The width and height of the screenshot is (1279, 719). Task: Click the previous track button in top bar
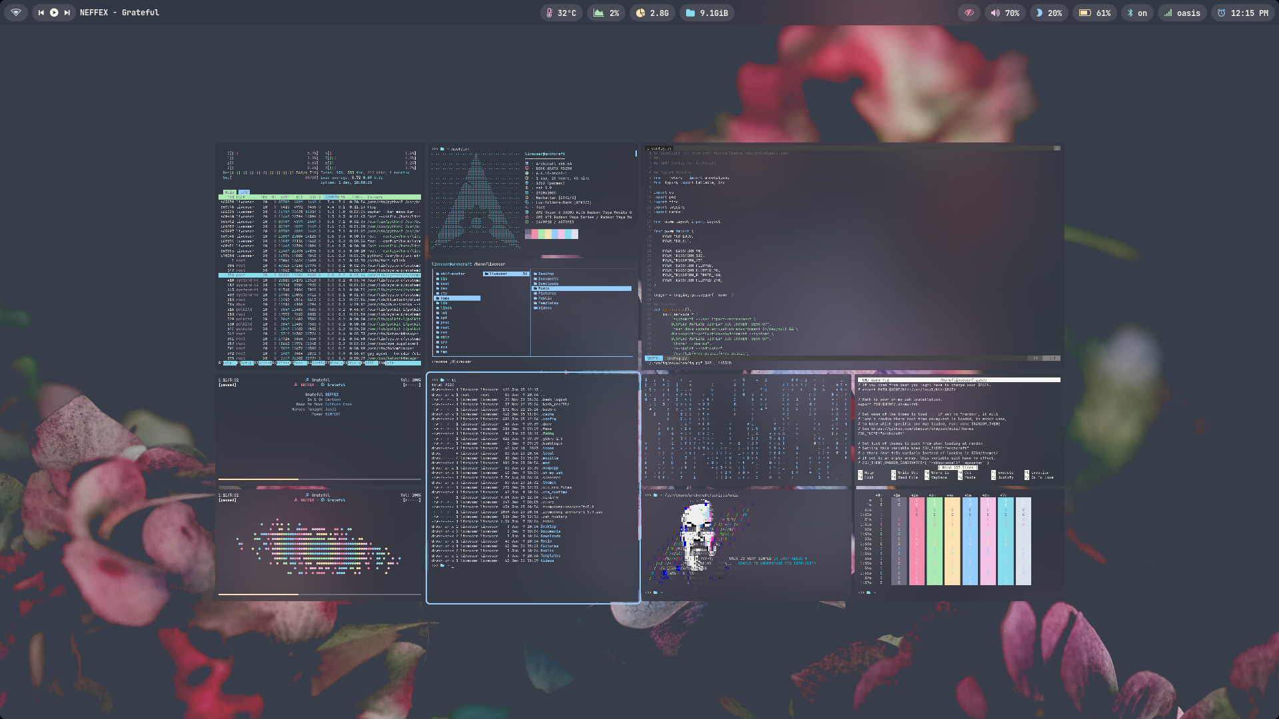41,13
